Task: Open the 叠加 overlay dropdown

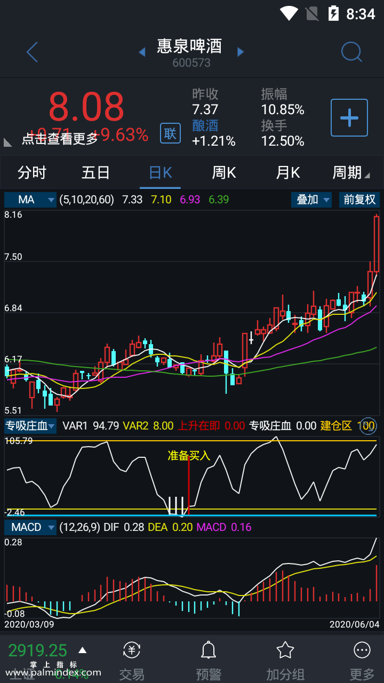Action: tap(311, 200)
